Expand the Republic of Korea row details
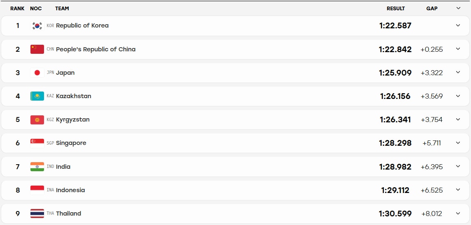This screenshot has height=225, width=471. tap(458, 25)
